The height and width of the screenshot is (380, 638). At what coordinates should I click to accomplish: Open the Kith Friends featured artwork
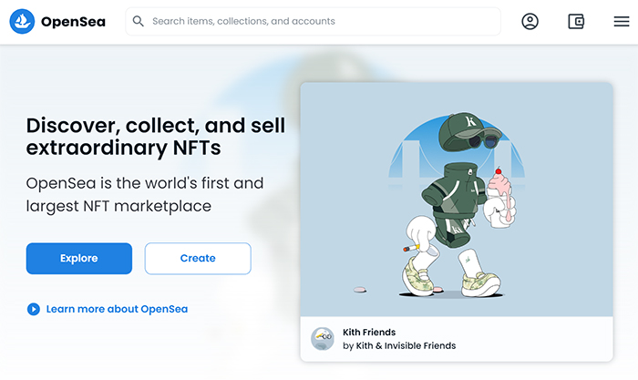457,200
